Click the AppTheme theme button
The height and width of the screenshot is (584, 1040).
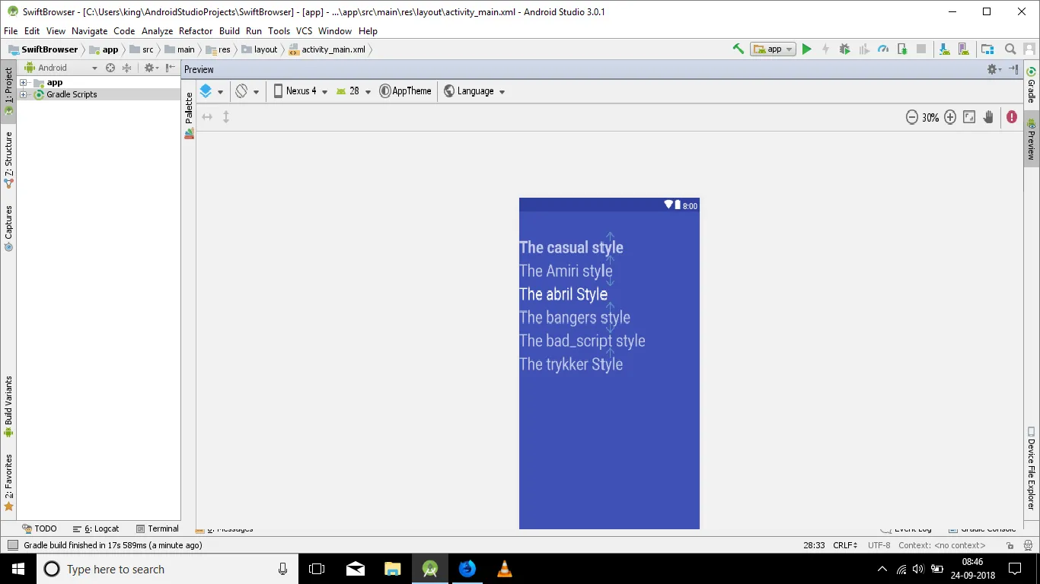tap(406, 90)
